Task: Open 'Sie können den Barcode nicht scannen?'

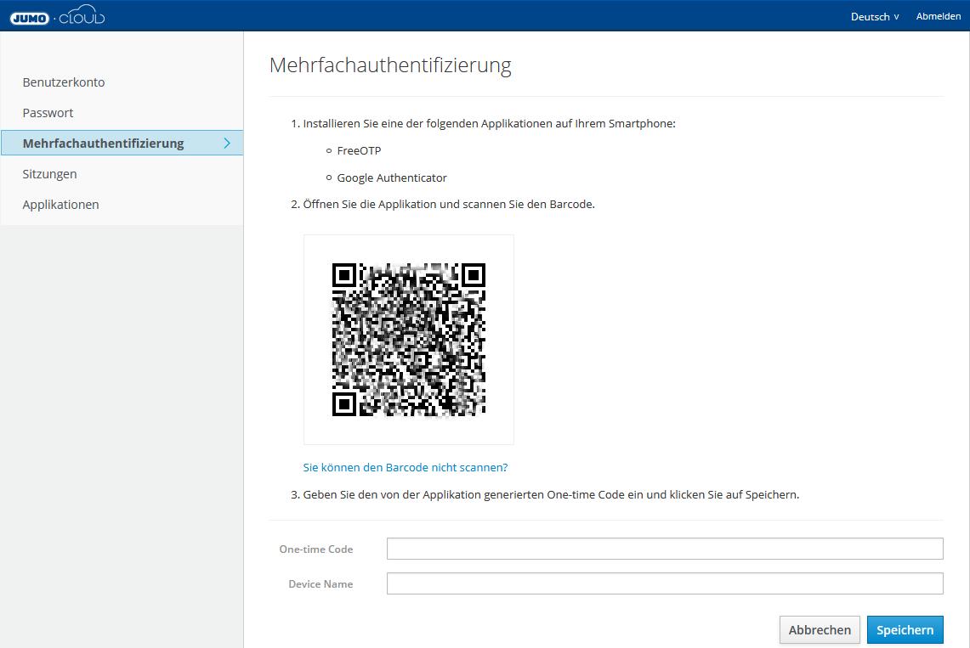Action: point(406,467)
